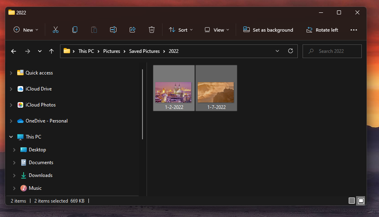Go up one folder level arrow
The height and width of the screenshot is (217, 379).
(x=51, y=51)
